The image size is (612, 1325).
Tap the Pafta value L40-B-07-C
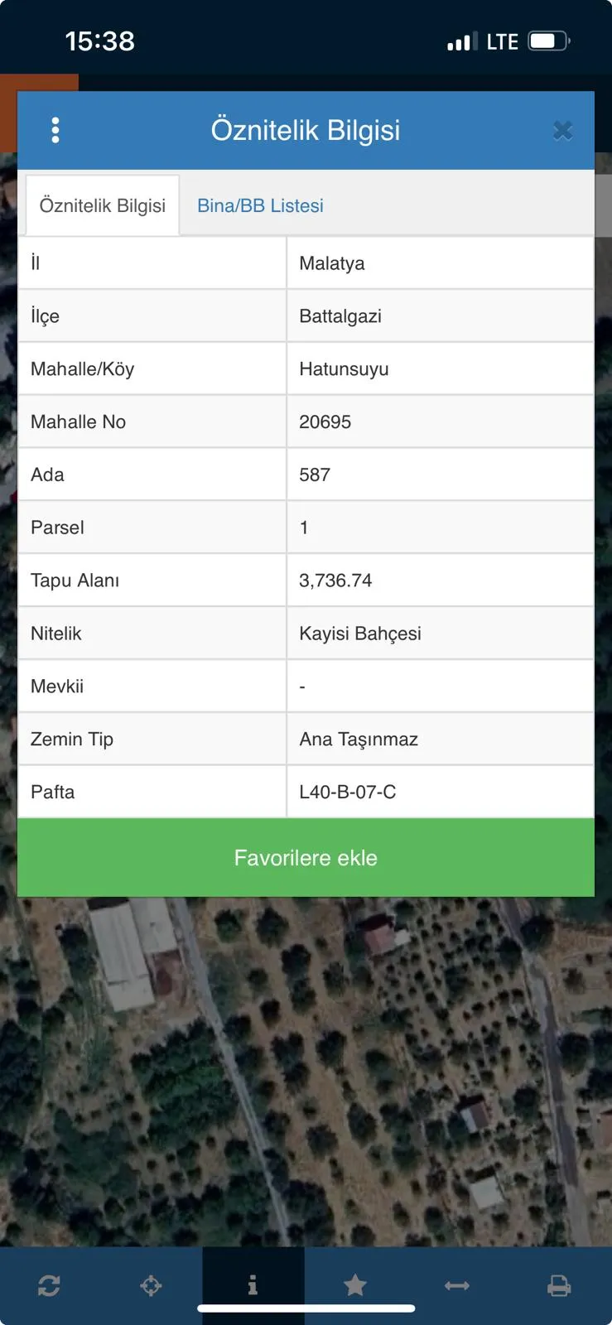click(x=348, y=793)
